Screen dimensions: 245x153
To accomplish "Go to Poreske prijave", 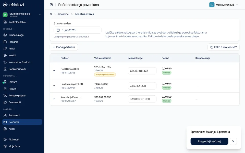I will [22, 96].
